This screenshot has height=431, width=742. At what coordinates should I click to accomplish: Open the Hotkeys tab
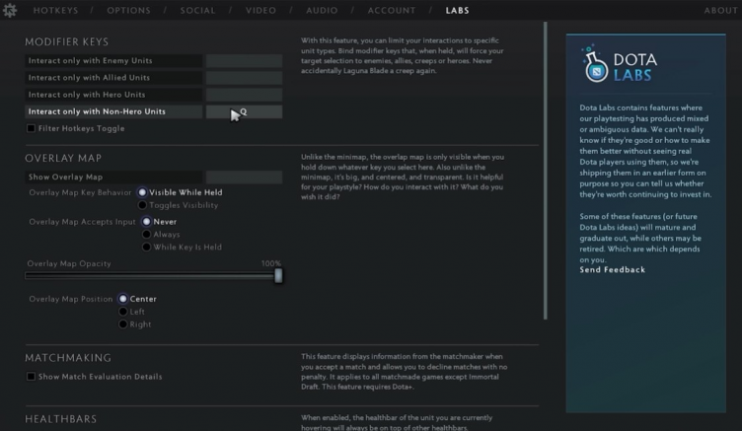pyautogui.click(x=55, y=11)
